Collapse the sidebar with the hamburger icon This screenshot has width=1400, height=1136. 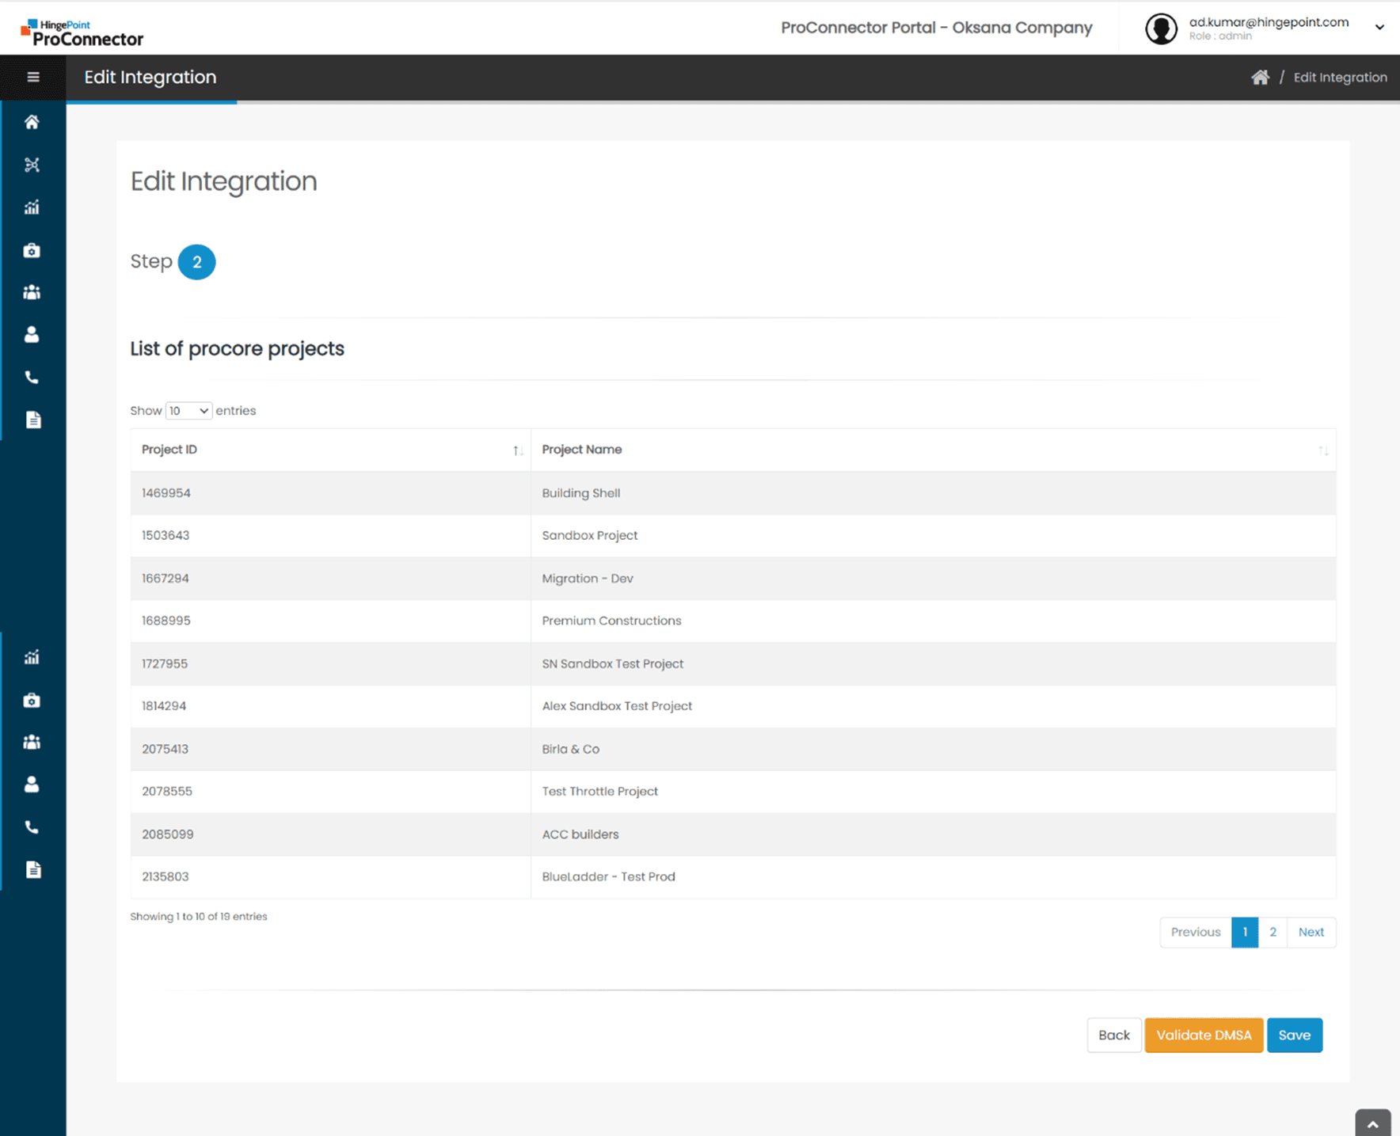[x=33, y=76]
